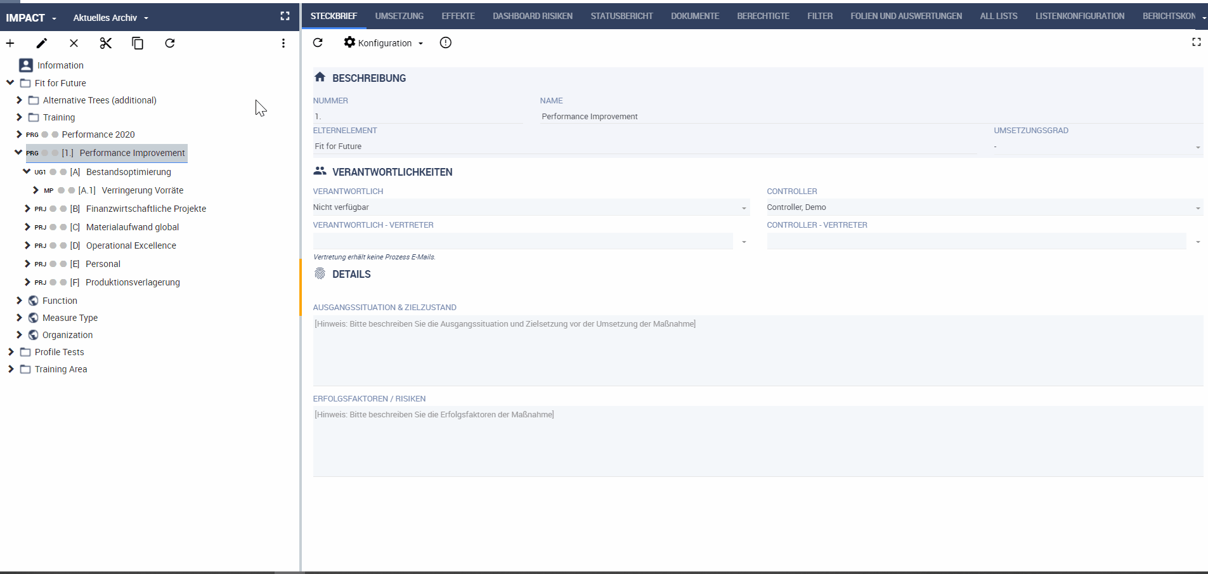Select the Personal project in the tree

click(x=103, y=264)
